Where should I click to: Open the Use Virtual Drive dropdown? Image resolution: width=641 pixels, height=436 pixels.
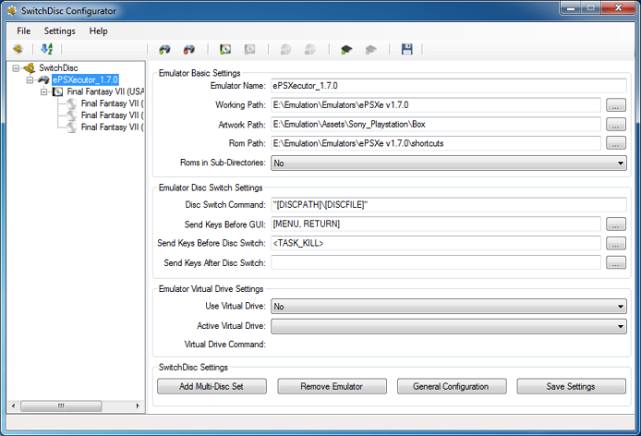[449, 307]
